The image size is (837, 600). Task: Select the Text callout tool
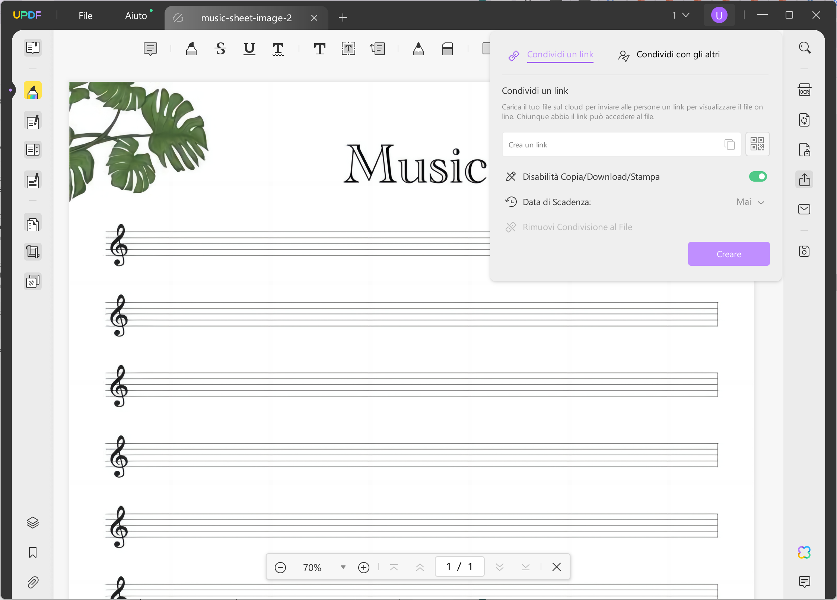tap(378, 49)
